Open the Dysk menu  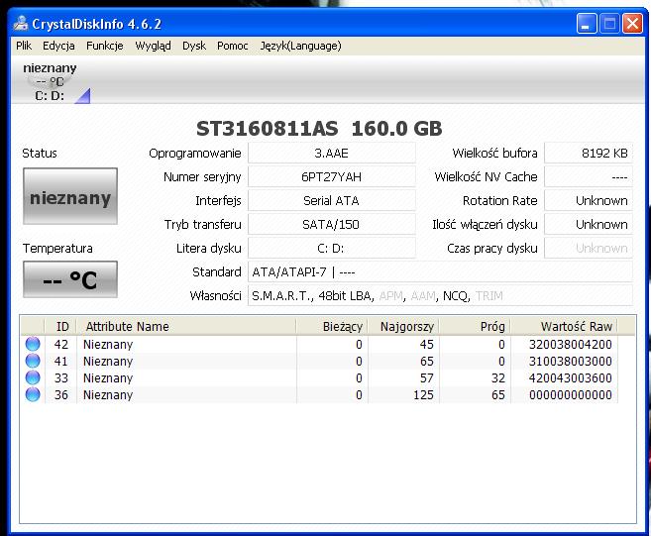[194, 46]
